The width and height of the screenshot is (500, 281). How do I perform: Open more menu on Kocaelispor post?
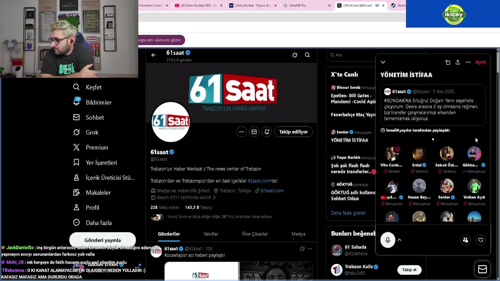coord(310,249)
